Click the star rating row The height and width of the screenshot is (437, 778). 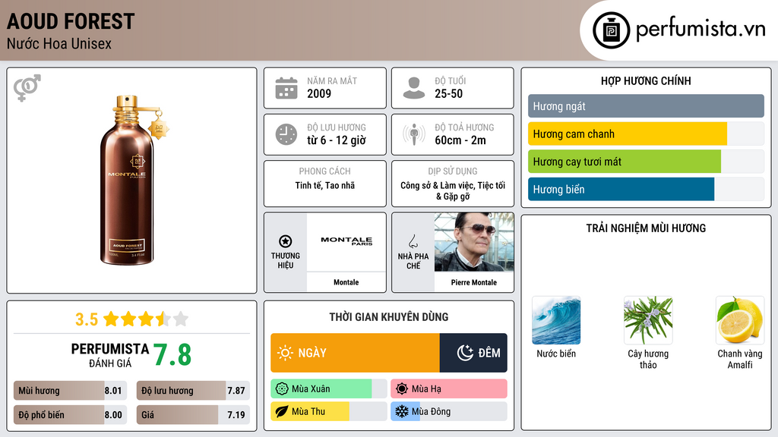point(146,319)
